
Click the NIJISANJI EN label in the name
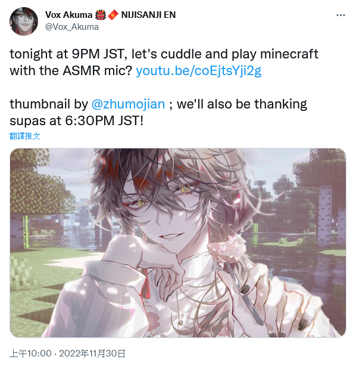pos(148,15)
